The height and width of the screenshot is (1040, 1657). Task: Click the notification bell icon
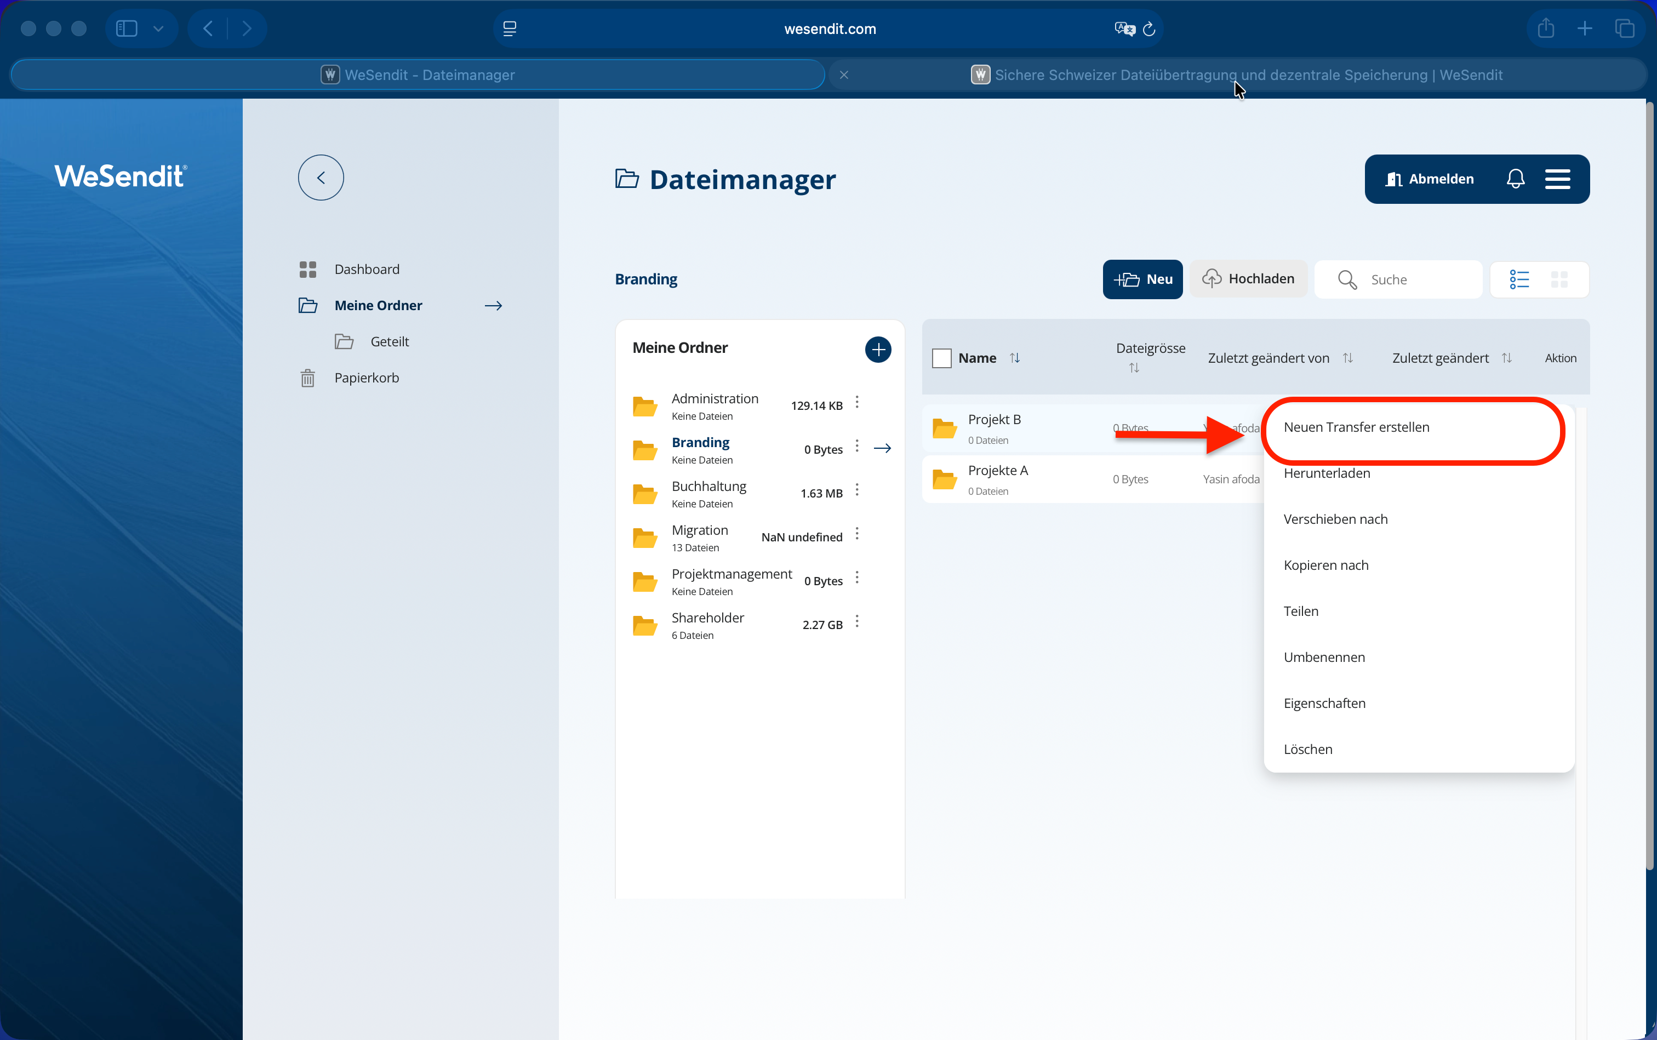pyautogui.click(x=1515, y=179)
